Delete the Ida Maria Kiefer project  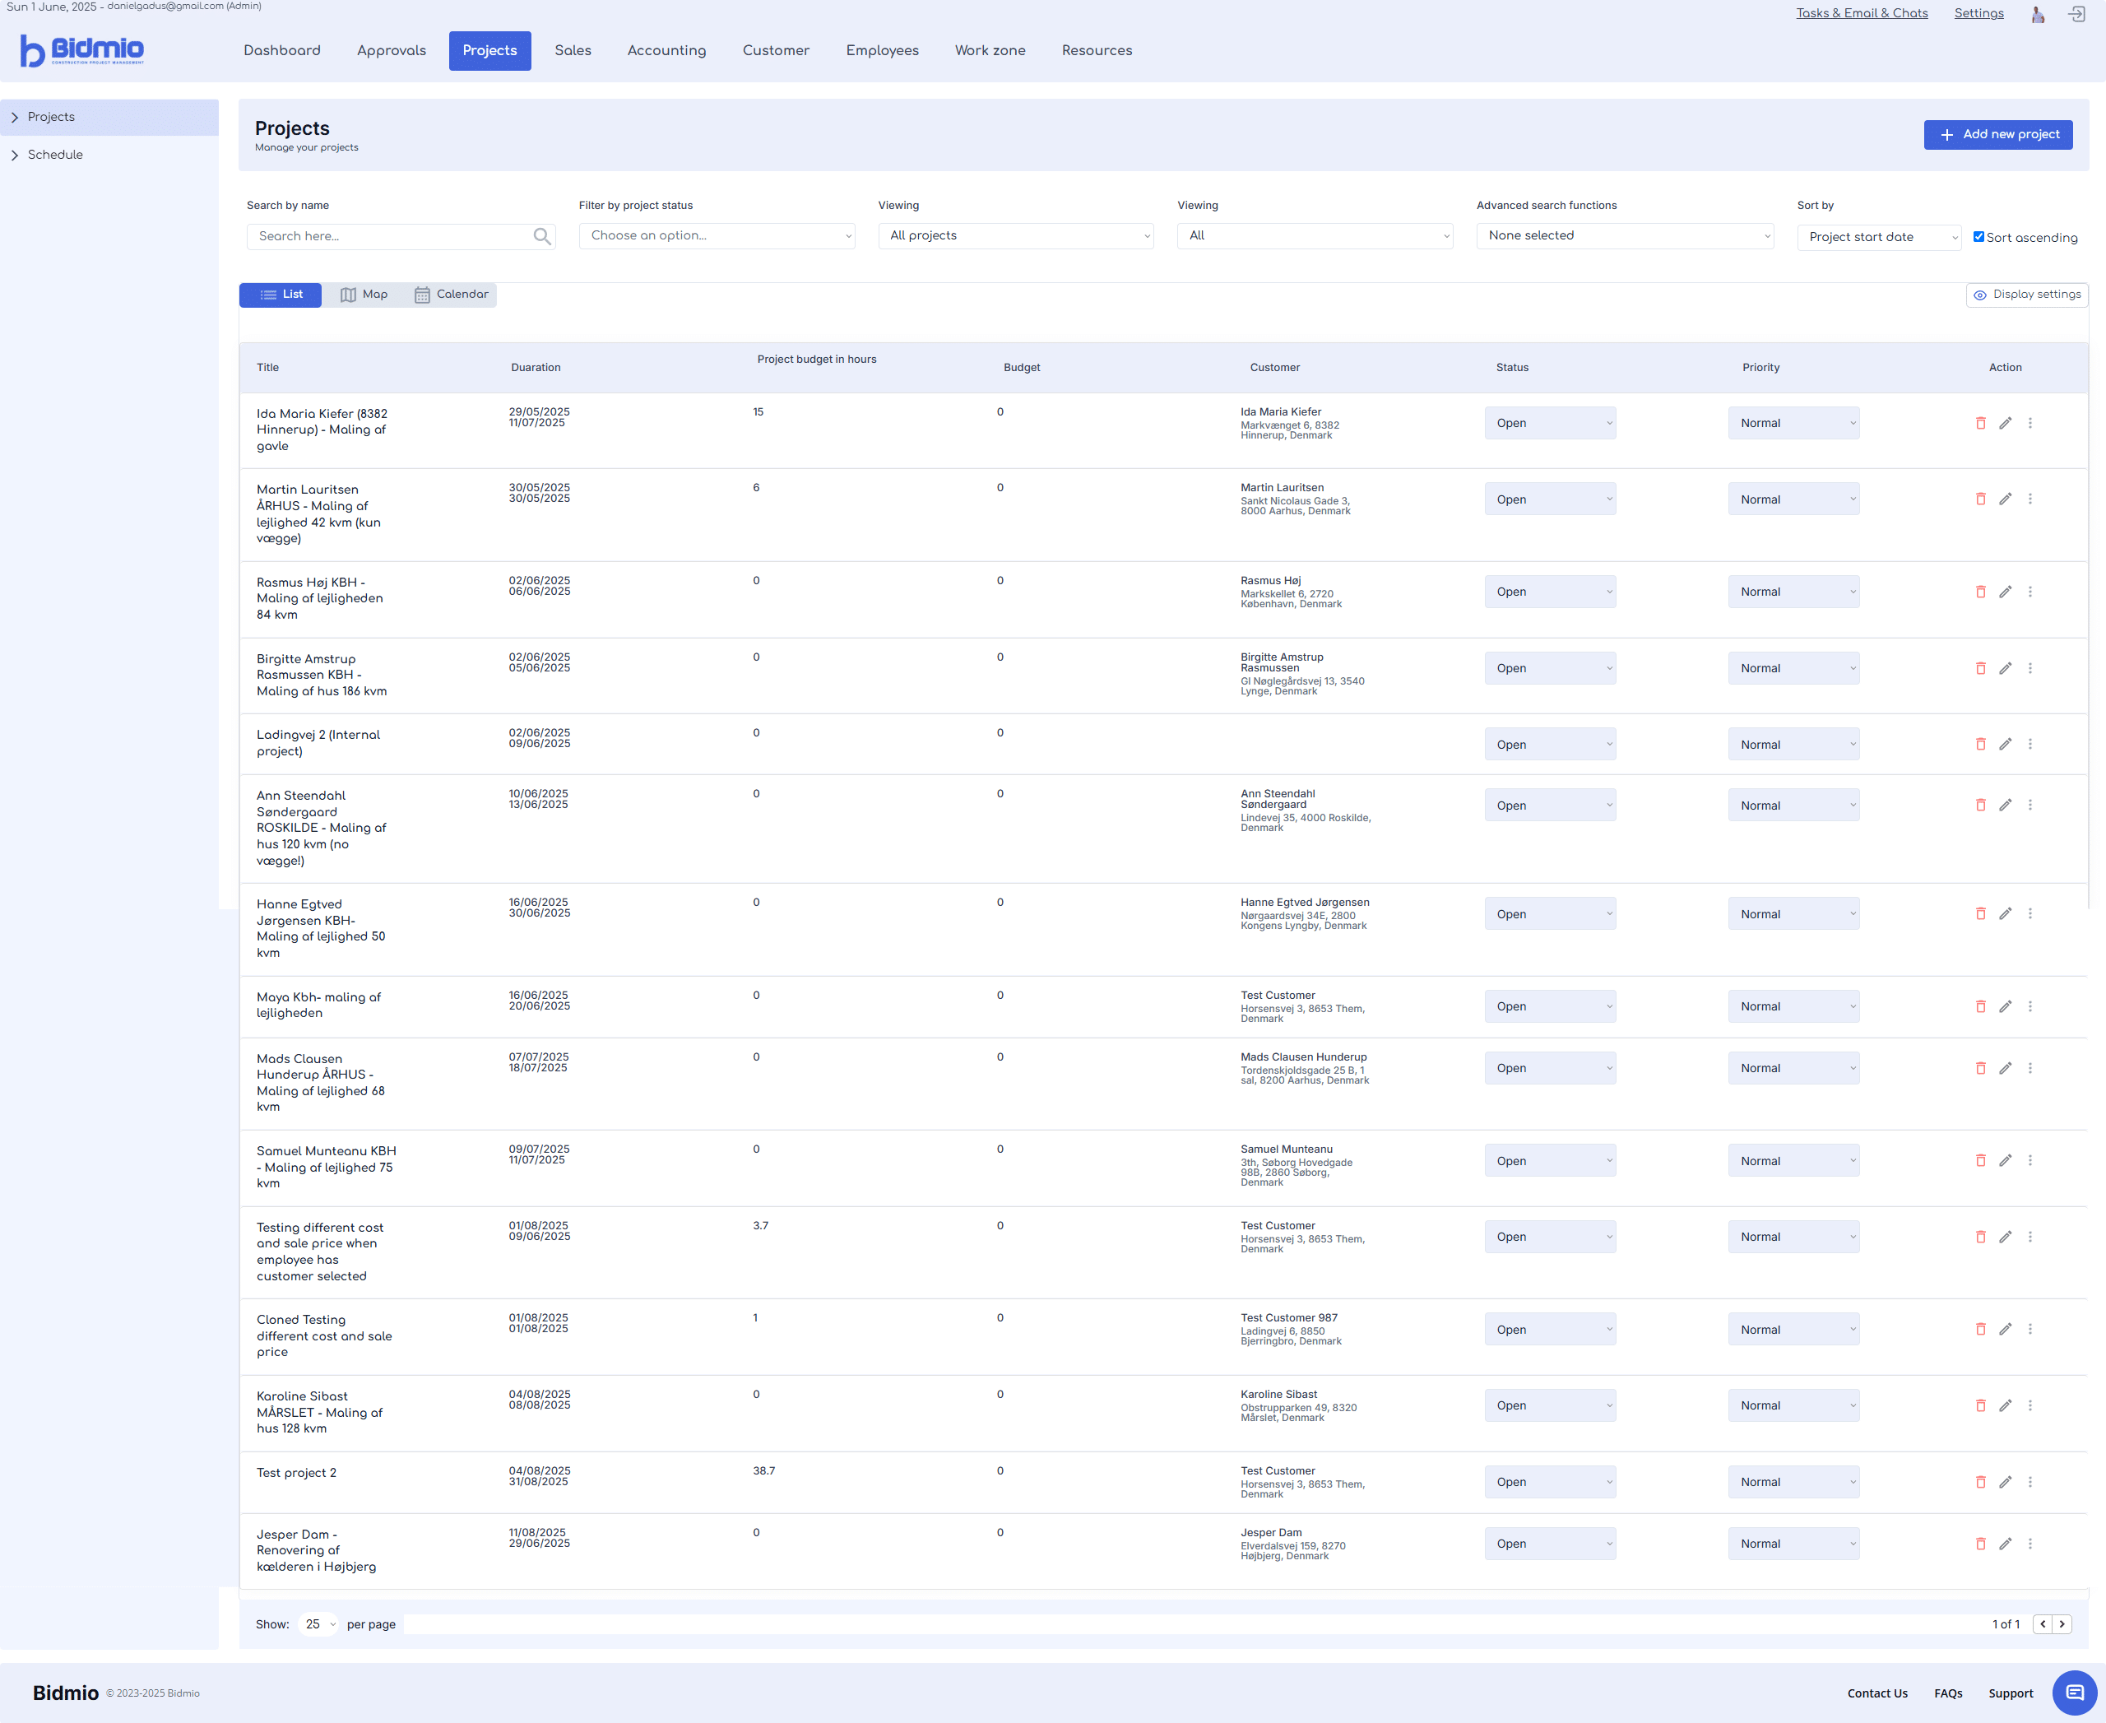[x=1980, y=423]
